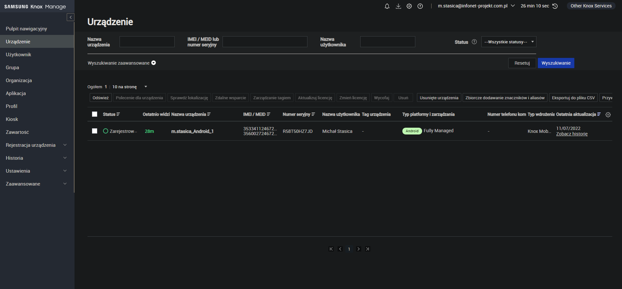Click the Status help info icon

[474, 42]
